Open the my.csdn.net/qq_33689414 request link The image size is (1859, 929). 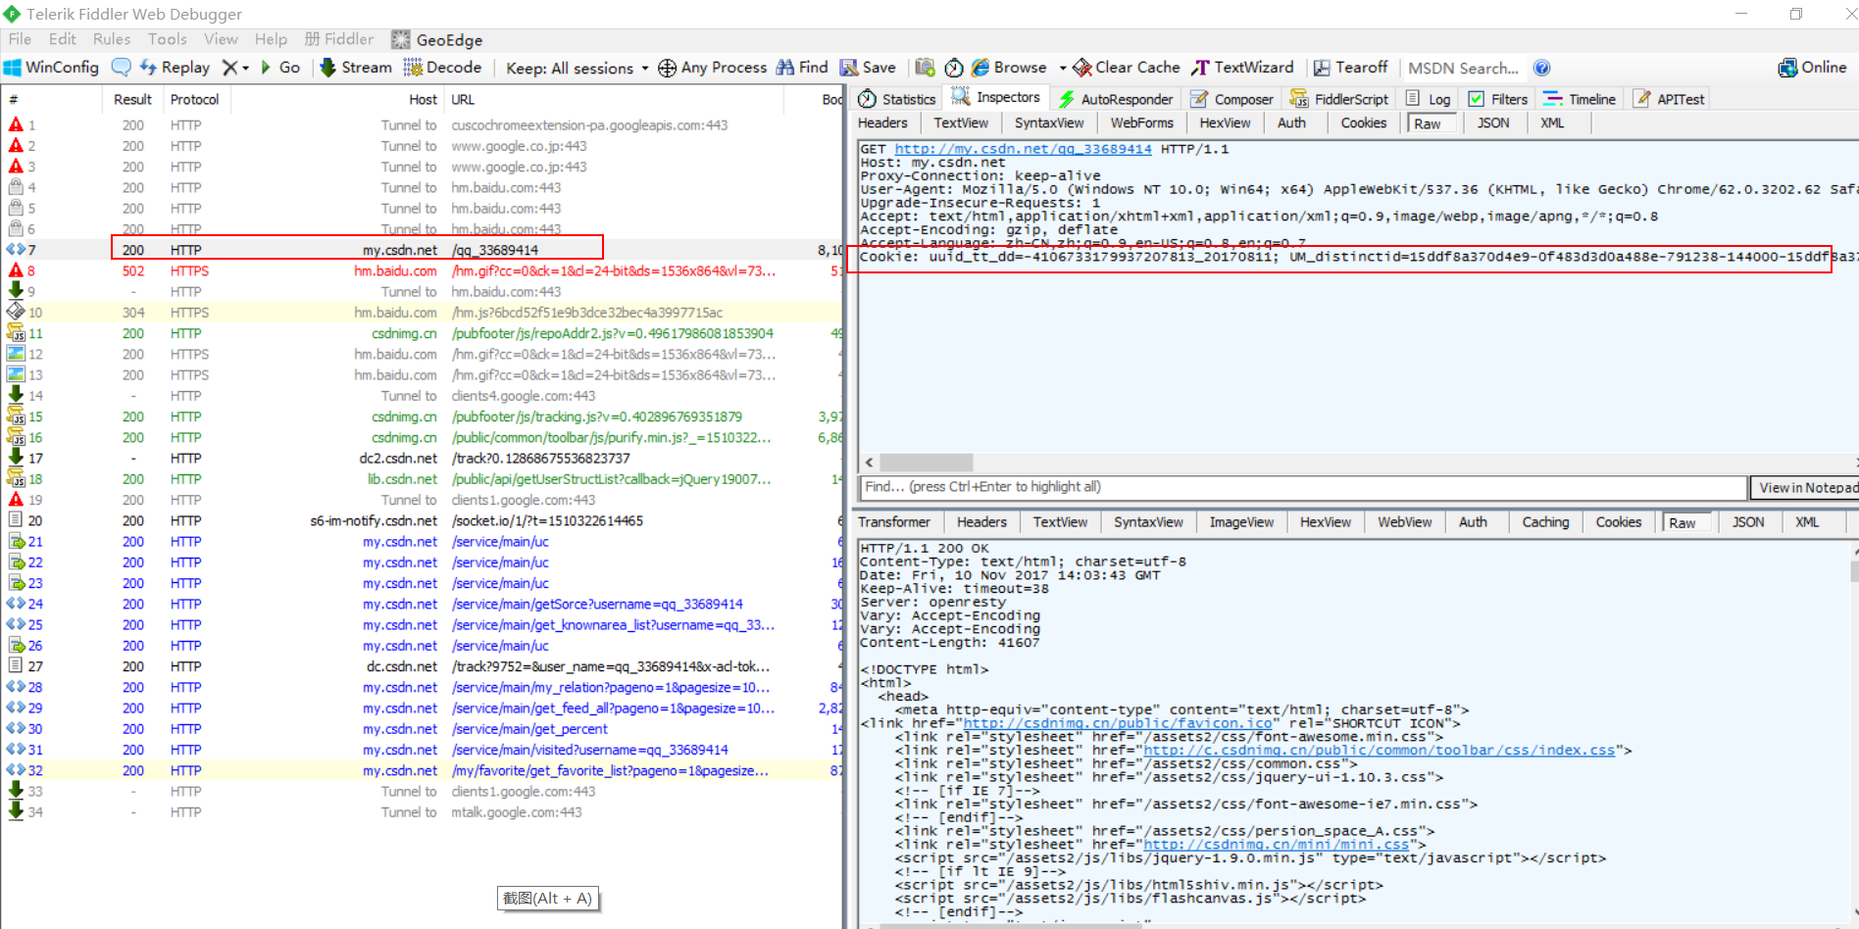click(x=1023, y=149)
